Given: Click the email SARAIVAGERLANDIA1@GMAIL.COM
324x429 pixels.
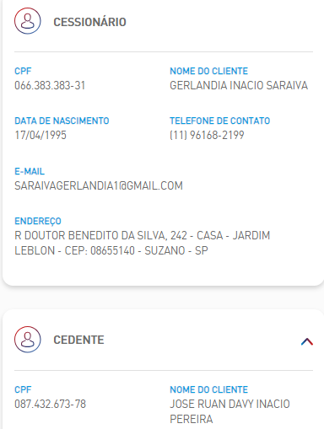Looking at the screenshot, I should (x=99, y=185).
